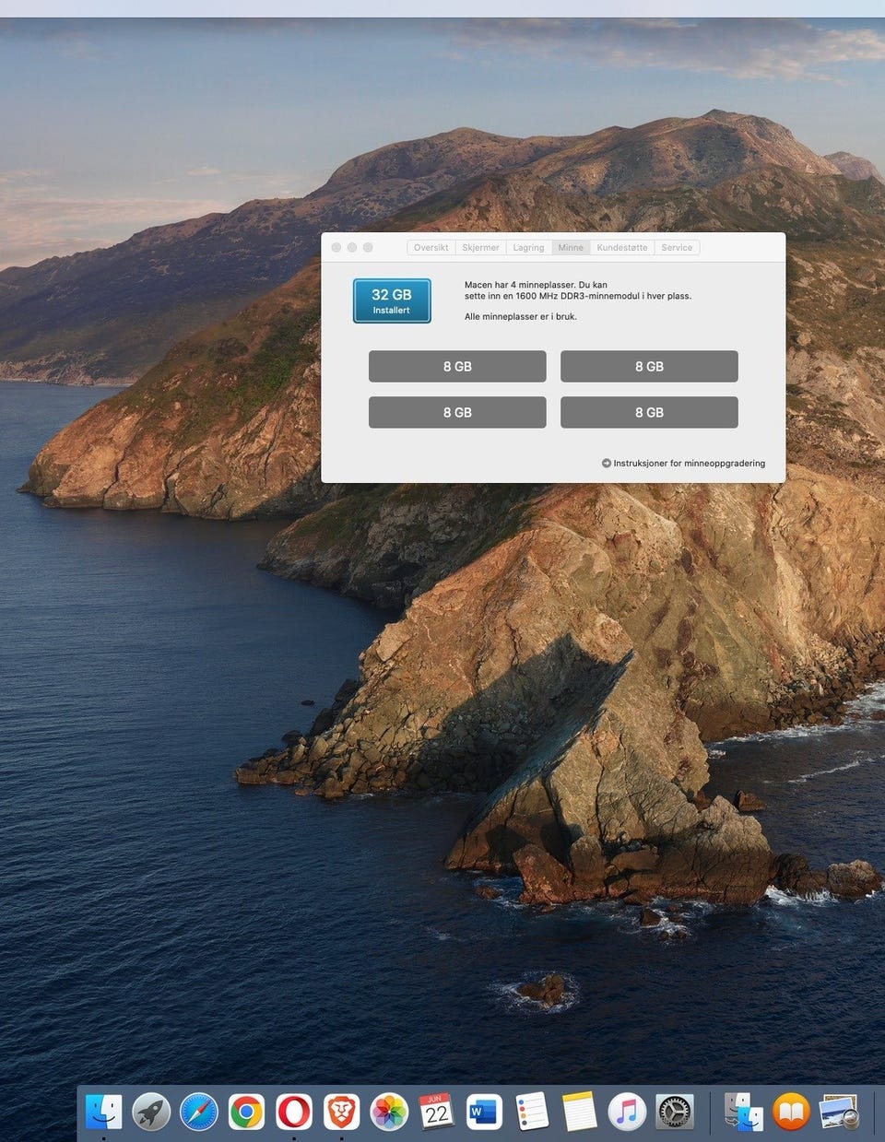
Task: Open Google Chrome from dock
Action: point(246,1112)
